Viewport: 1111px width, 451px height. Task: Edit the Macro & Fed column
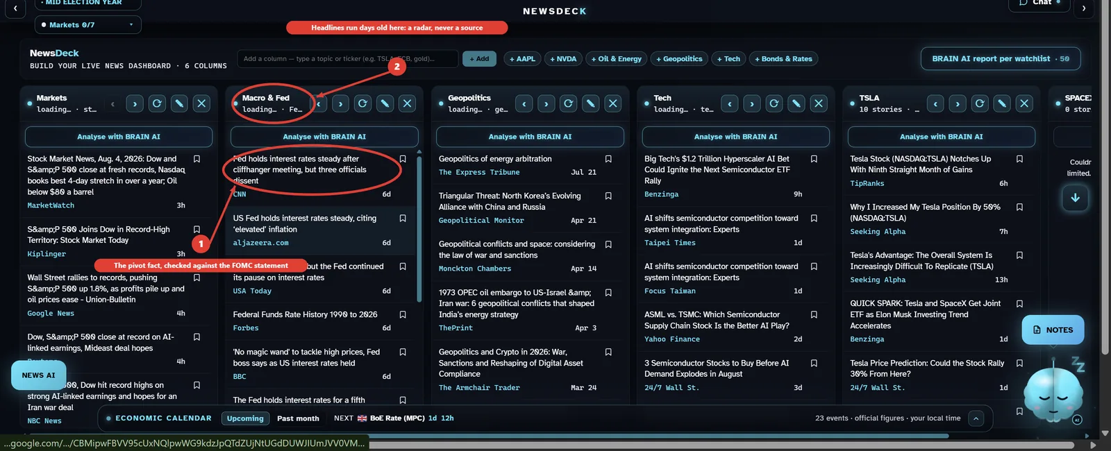click(385, 103)
